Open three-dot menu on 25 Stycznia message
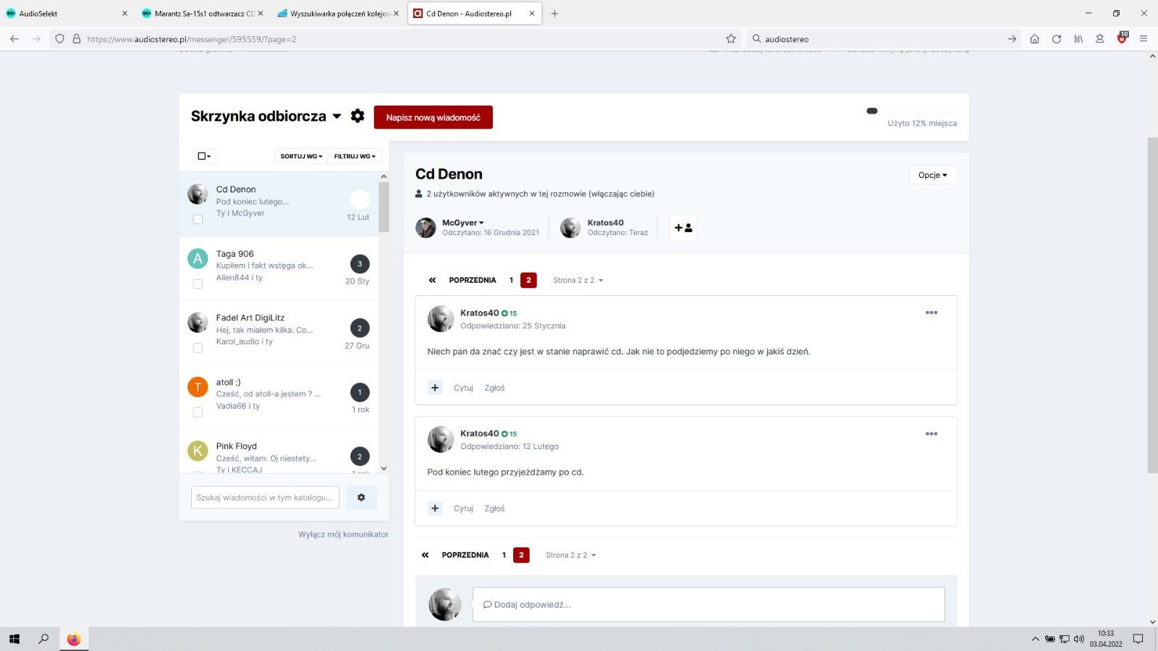The image size is (1158, 651). tap(931, 312)
